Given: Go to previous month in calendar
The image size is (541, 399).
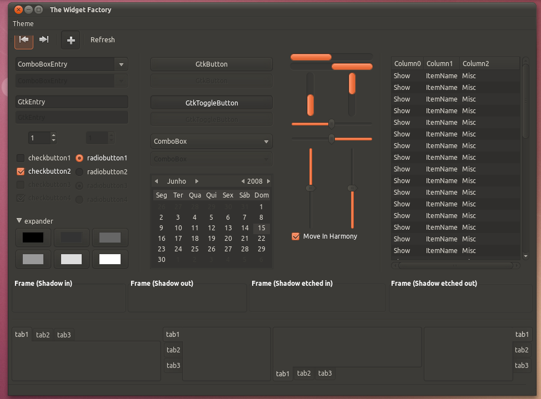Looking at the screenshot, I should (157, 181).
